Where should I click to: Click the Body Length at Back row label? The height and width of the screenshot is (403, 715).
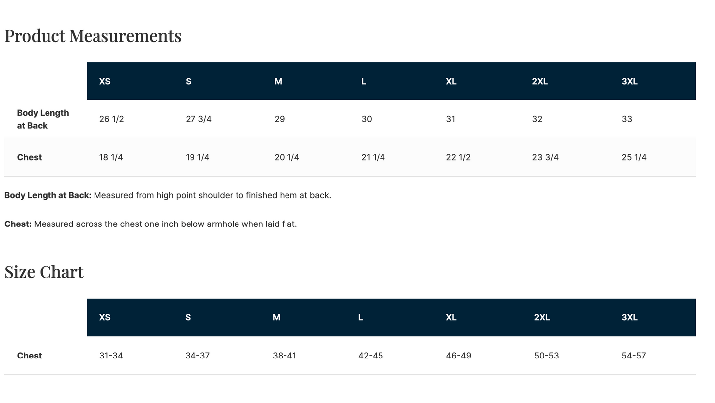tap(43, 119)
